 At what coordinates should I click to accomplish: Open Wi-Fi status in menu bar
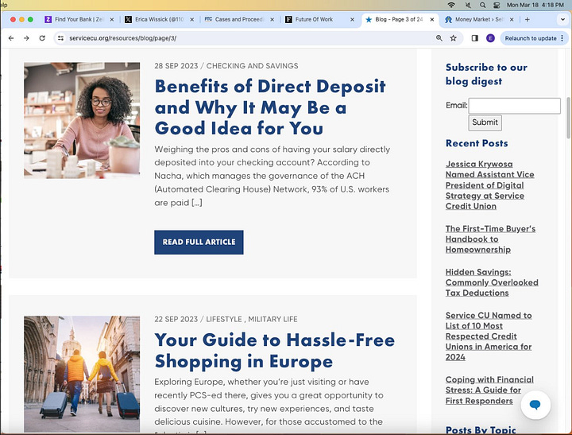tap(451, 5)
